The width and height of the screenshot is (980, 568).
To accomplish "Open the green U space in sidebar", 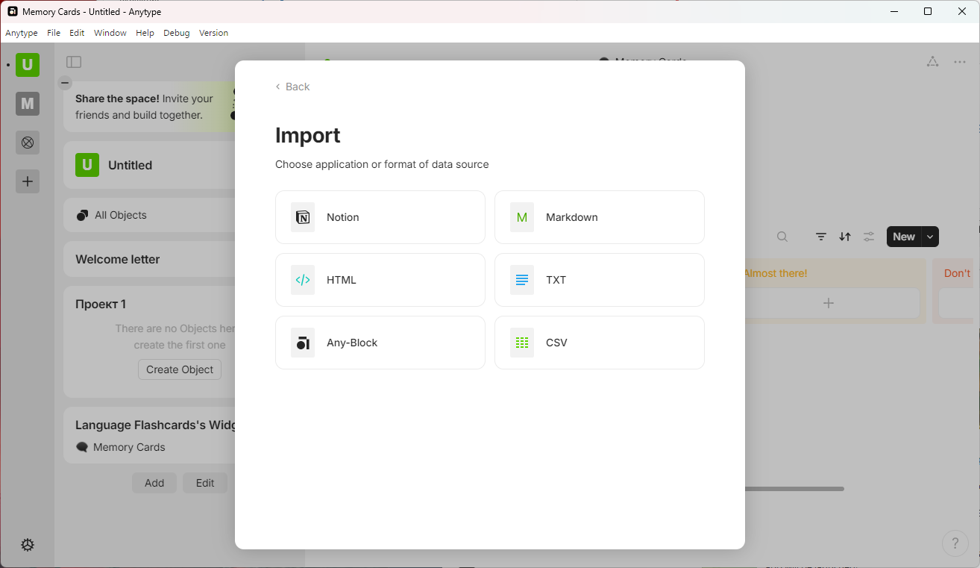I will click(x=28, y=65).
